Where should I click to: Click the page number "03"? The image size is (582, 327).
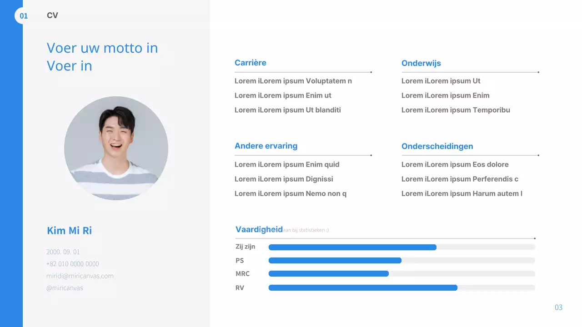click(558, 307)
